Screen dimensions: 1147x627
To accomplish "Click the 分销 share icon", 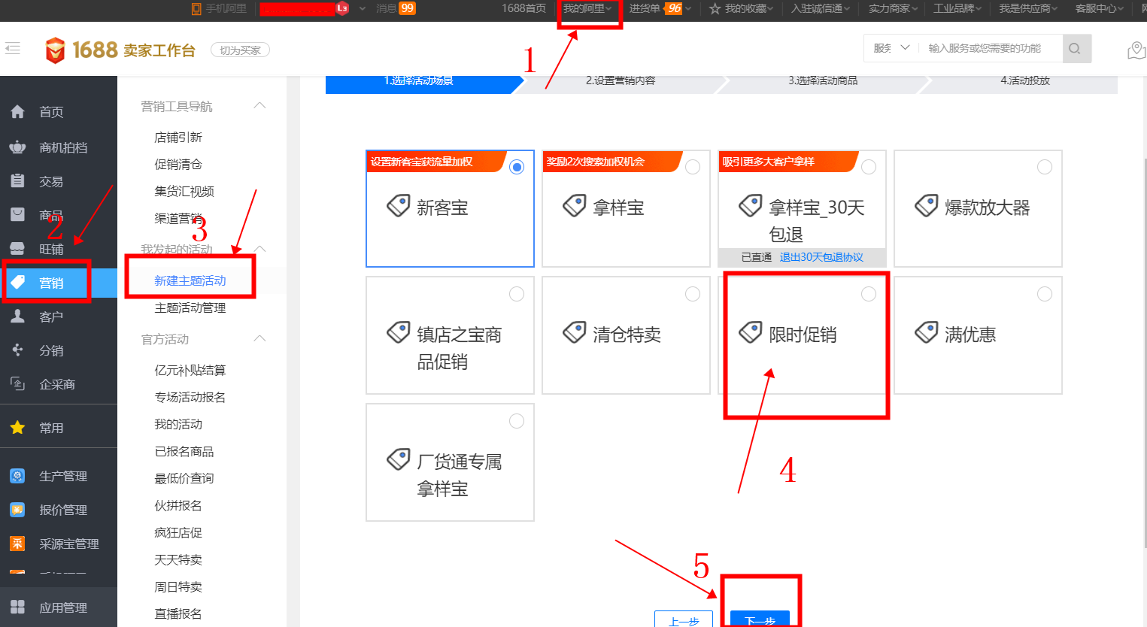I will click(x=18, y=350).
